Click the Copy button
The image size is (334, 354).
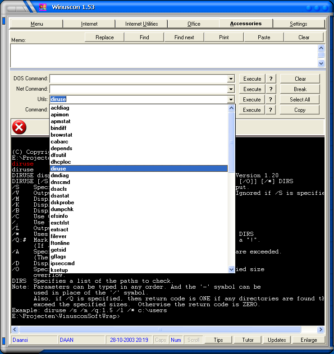(300, 110)
